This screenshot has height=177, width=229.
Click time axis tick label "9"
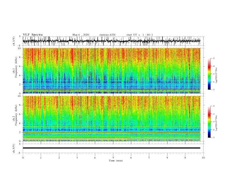tap(185, 158)
